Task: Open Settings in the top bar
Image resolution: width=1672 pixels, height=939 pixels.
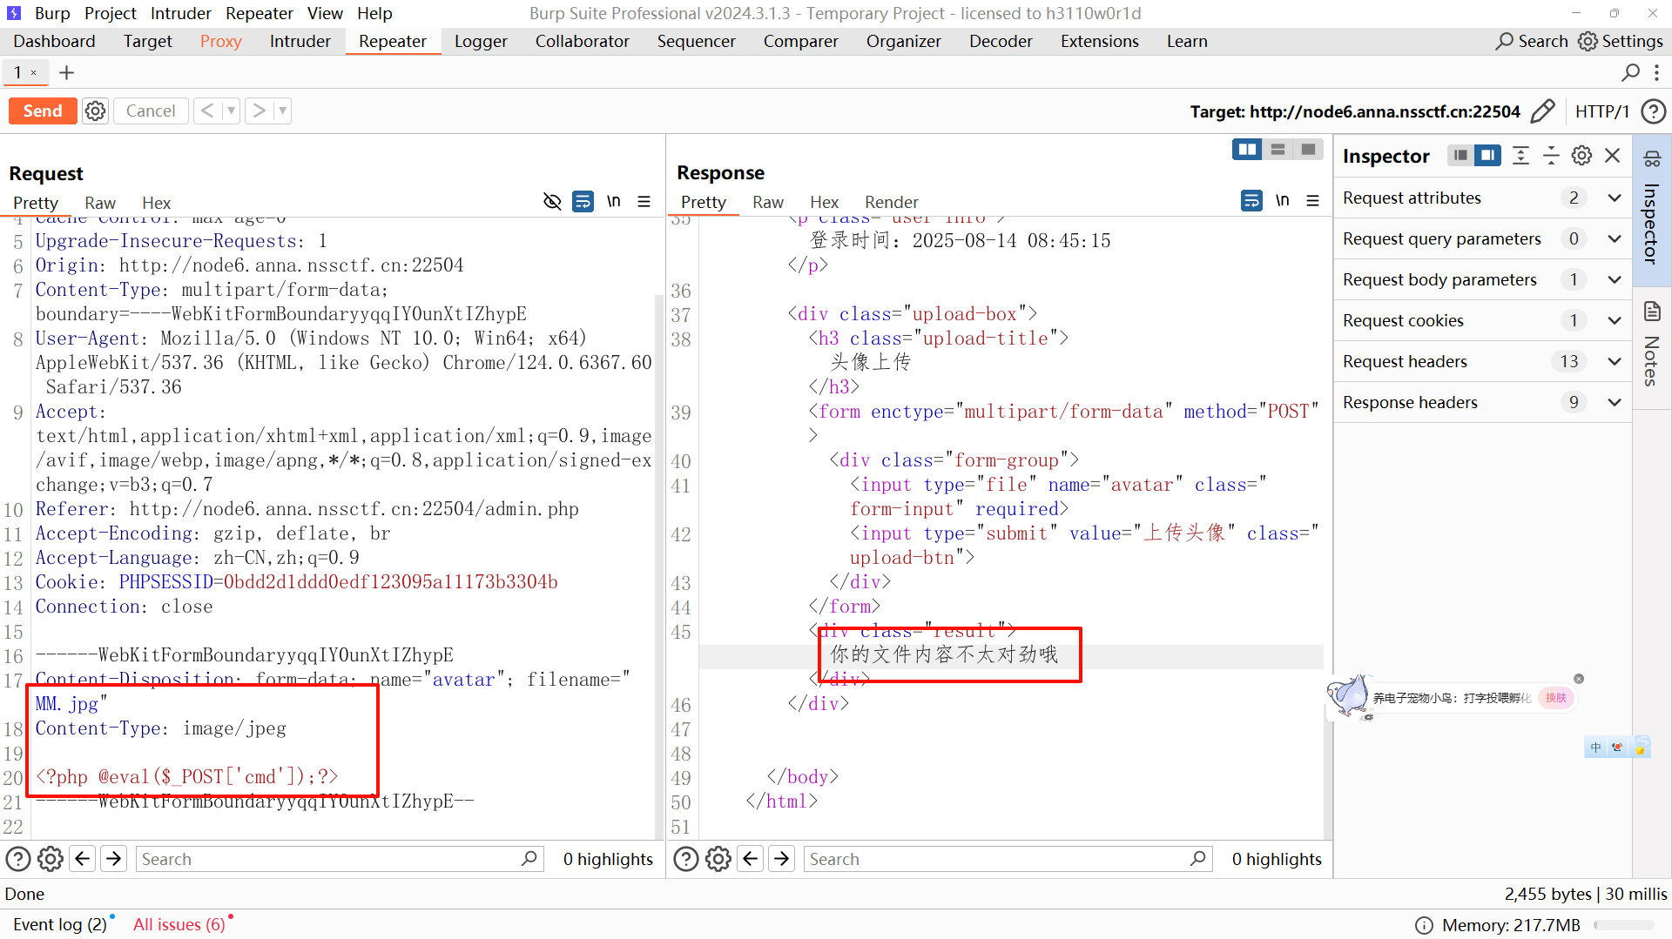Action: pyautogui.click(x=1621, y=41)
